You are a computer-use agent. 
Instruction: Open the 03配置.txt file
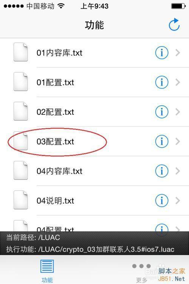[x=94, y=141]
